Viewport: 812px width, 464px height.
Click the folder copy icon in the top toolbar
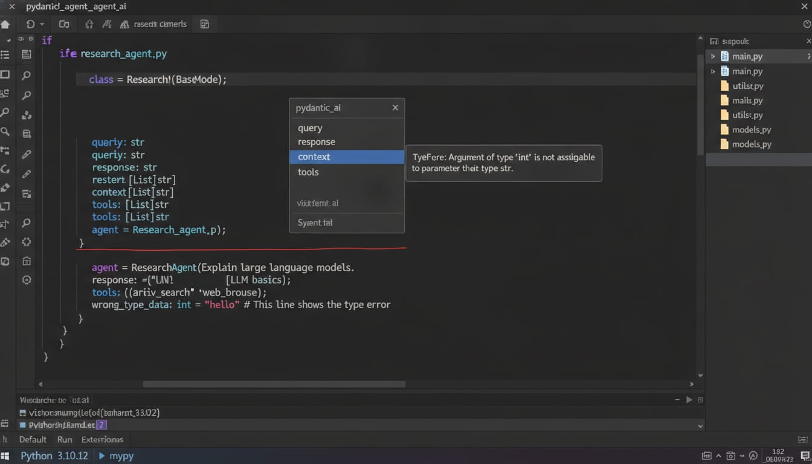pyautogui.click(x=64, y=24)
